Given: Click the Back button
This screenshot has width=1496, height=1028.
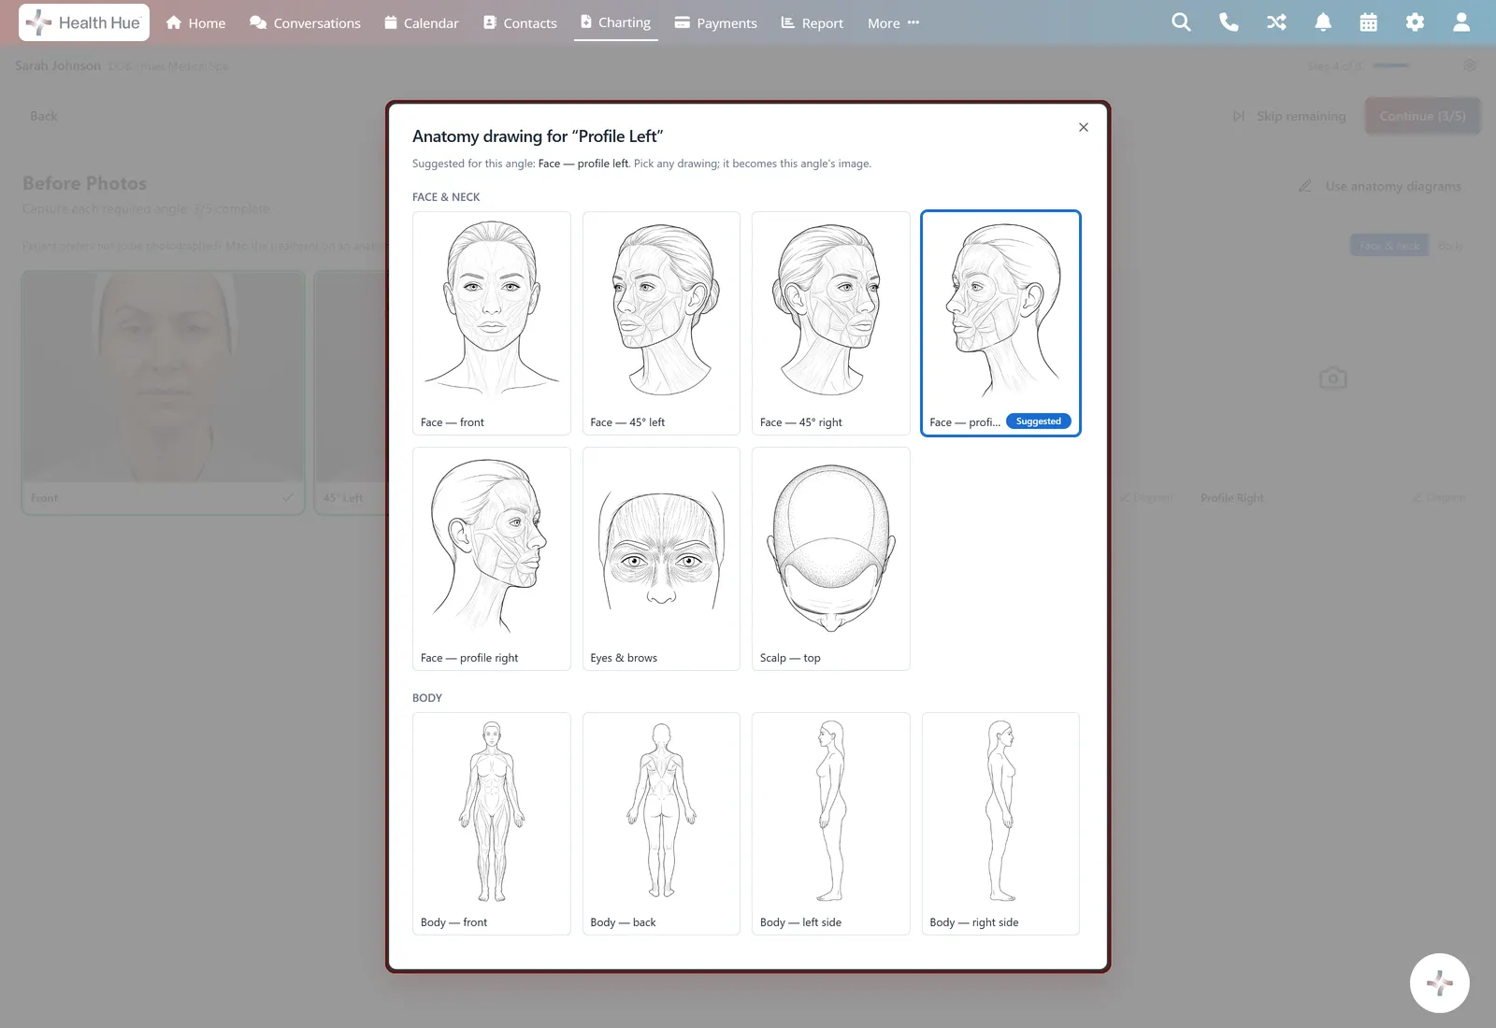Looking at the screenshot, I should point(44,116).
